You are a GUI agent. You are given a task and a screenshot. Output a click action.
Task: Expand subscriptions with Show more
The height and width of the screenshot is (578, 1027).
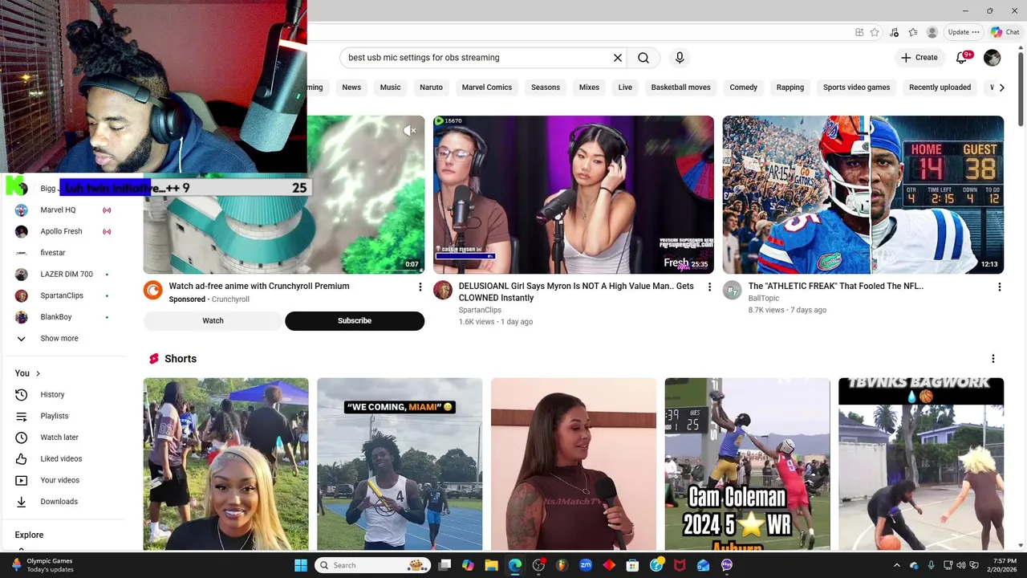coord(63,339)
